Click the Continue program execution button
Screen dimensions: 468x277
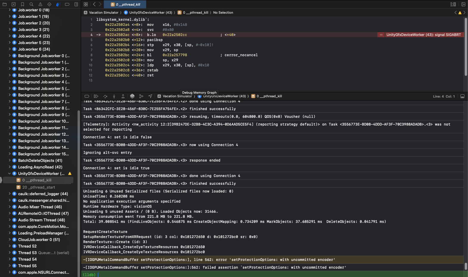pos(96,96)
